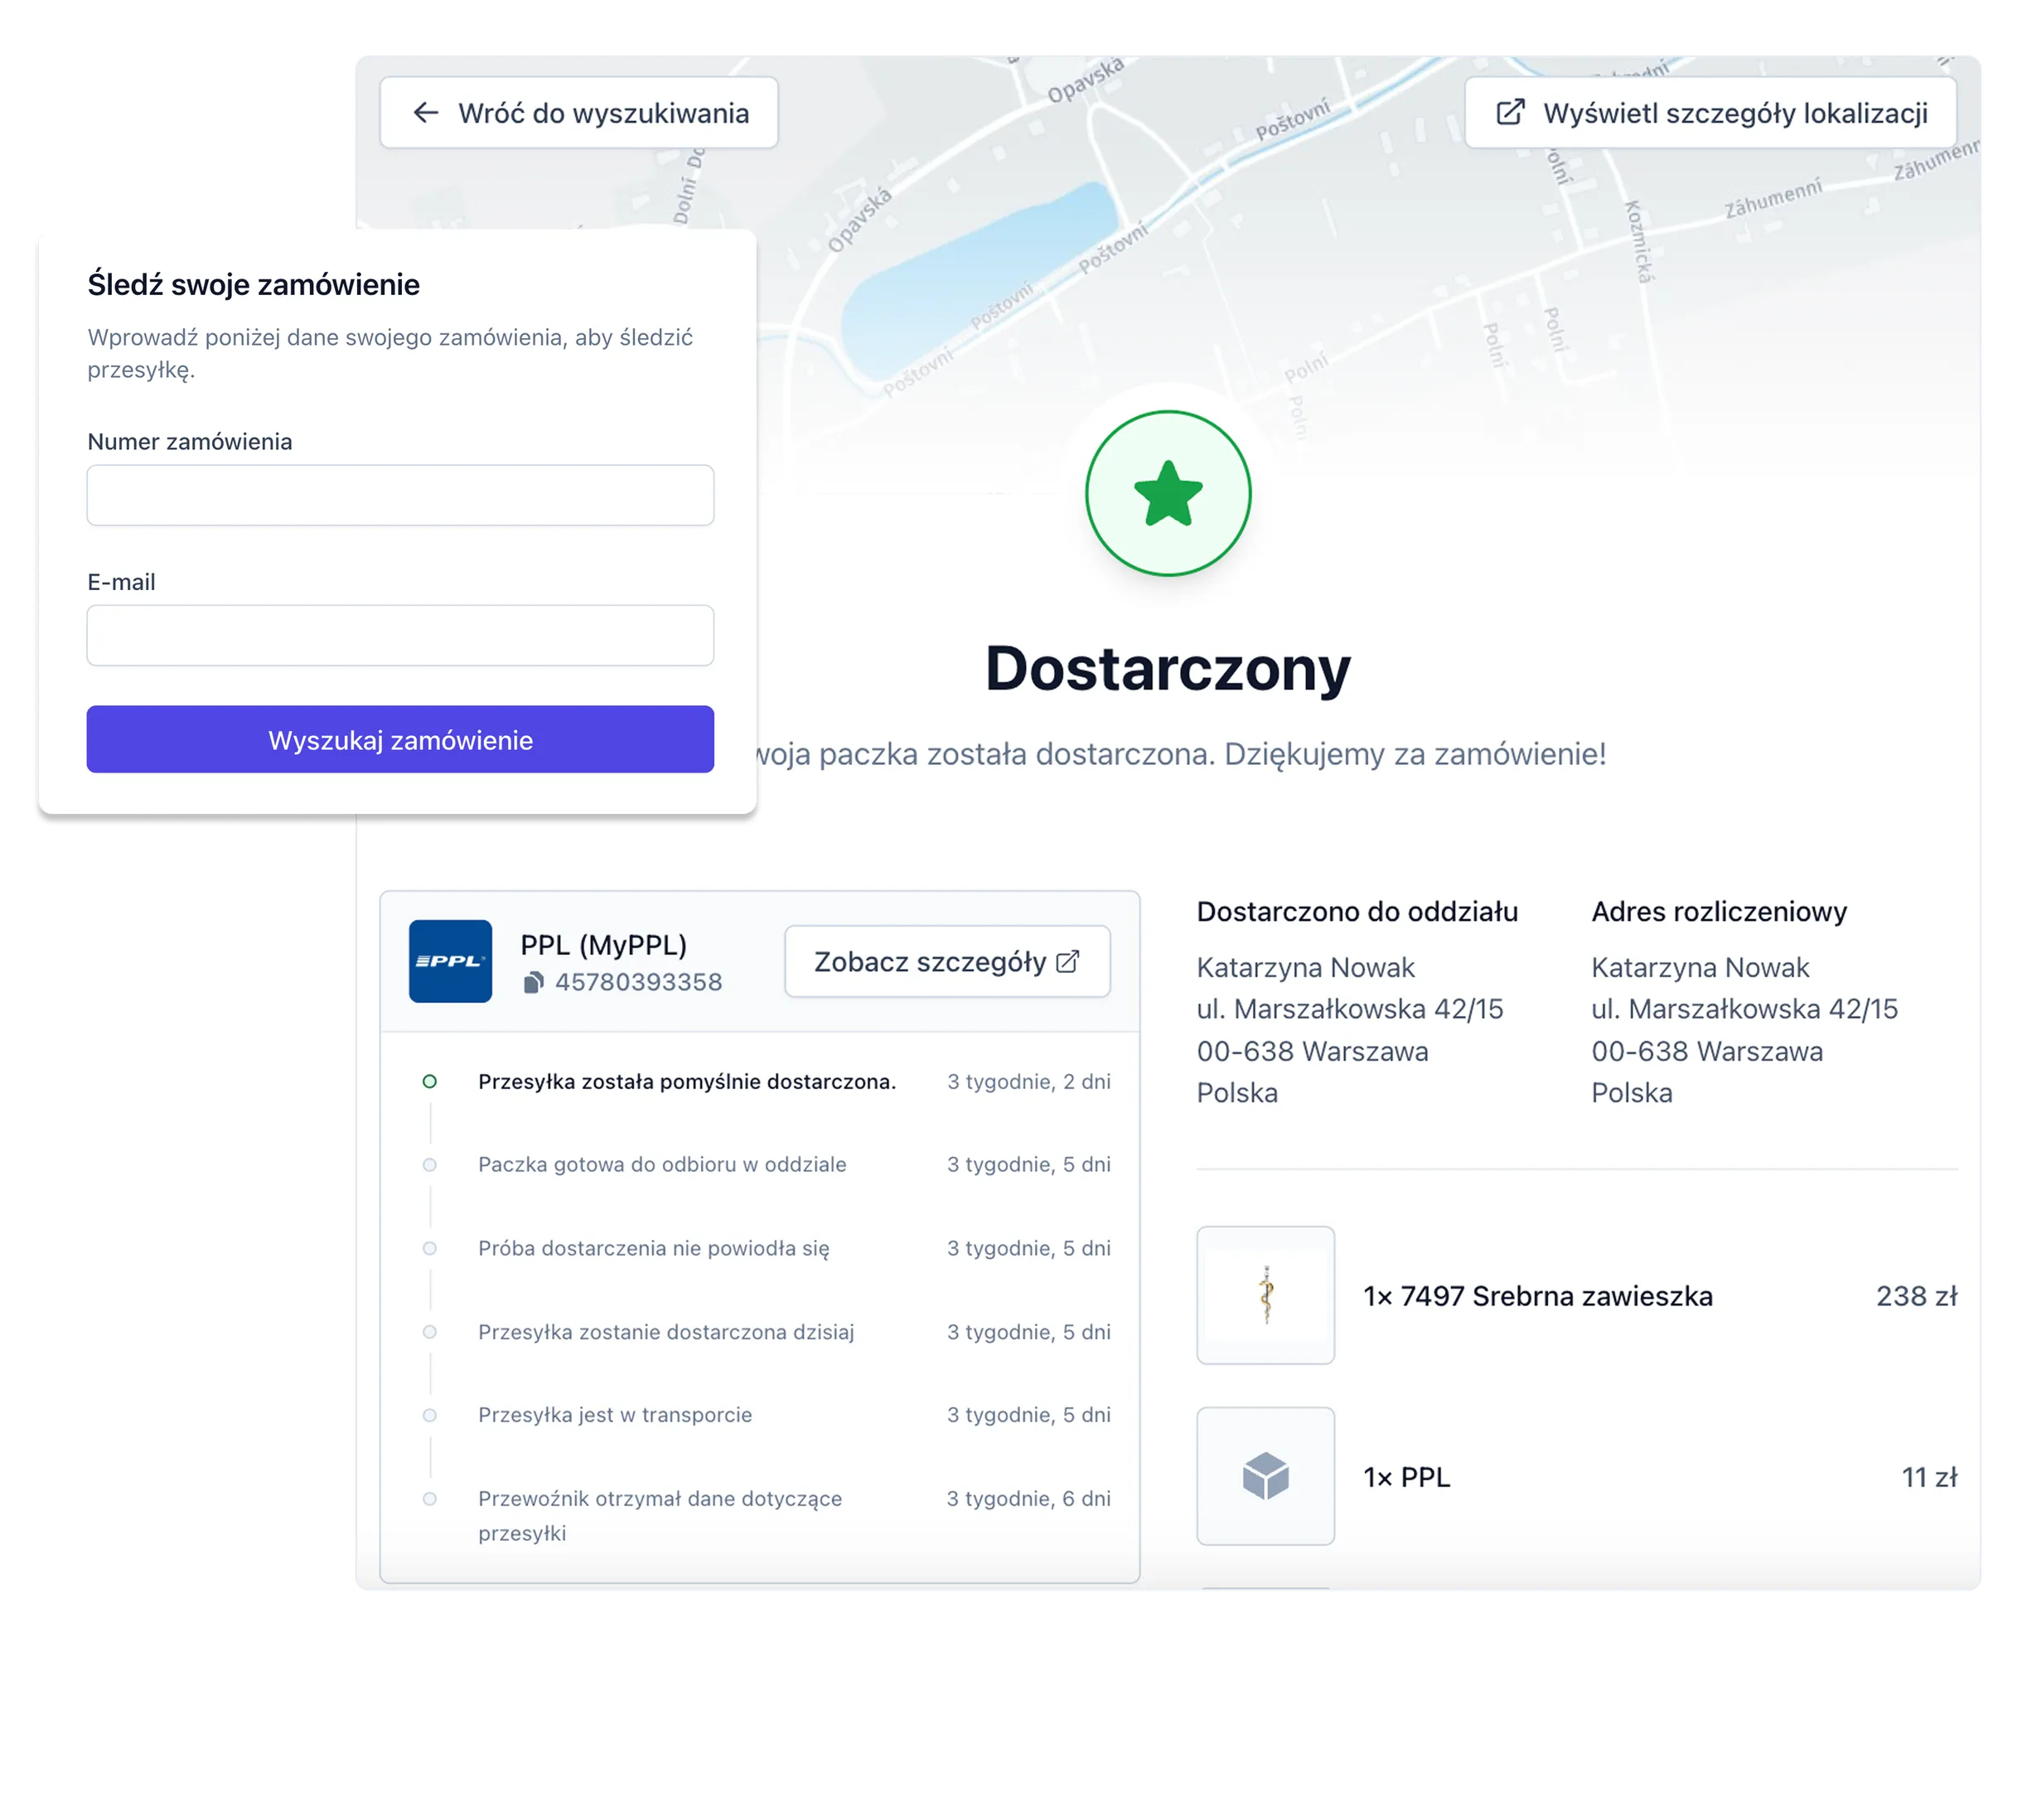This screenshot has height=1820, width=2022.
Task: Open Wyświetl szczegóły lokalizacji
Action: point(1710,113)
